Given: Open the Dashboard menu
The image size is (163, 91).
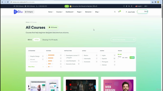Looking at the screenshot, I should tap(70, 12).
